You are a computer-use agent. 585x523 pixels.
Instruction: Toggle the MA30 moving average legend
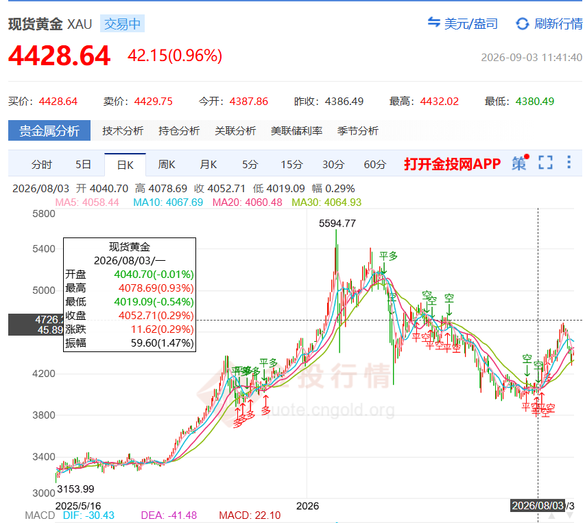tap(326, 202)
